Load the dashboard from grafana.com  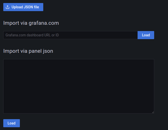(146, 35)
